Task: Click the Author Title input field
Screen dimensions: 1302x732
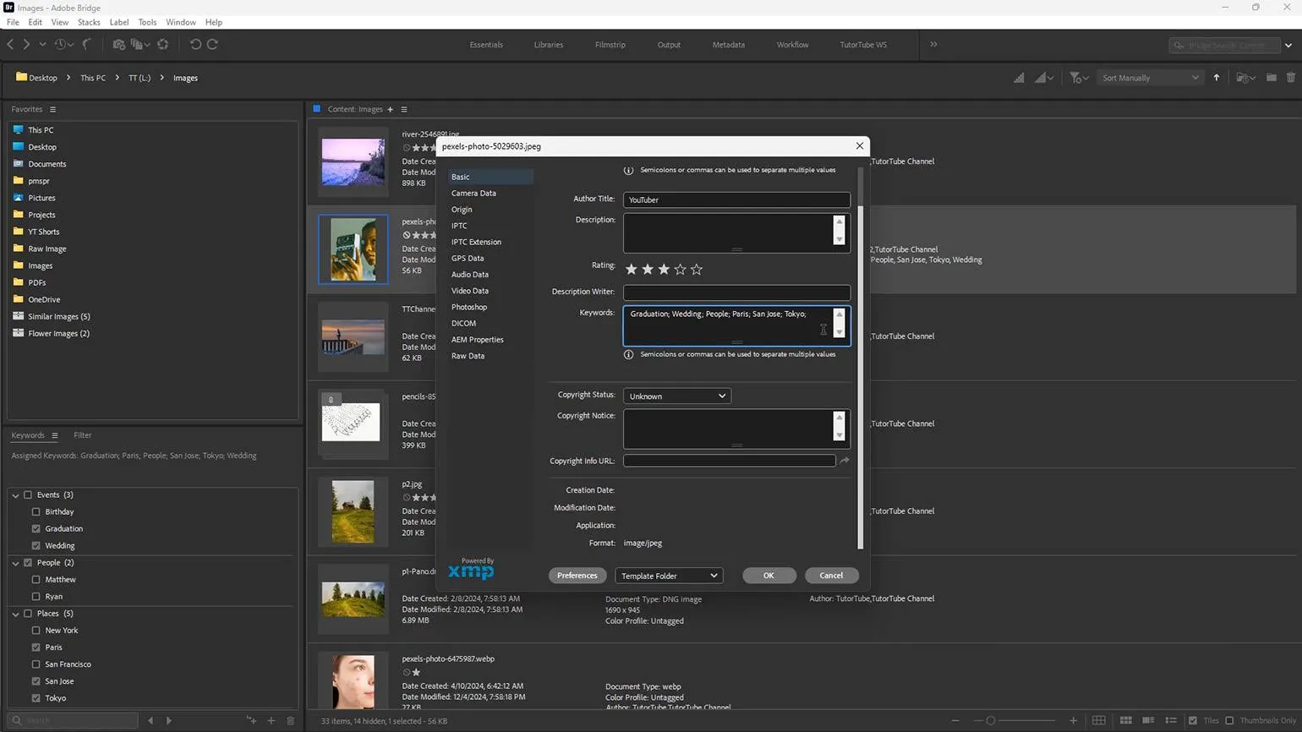Action: (736, 200)
